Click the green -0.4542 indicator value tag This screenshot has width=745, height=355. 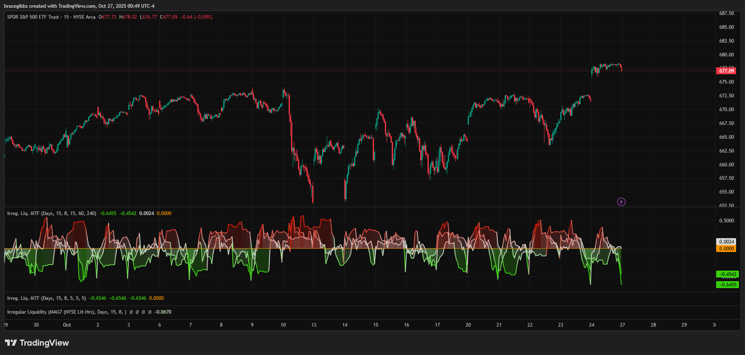click(727, 274)
